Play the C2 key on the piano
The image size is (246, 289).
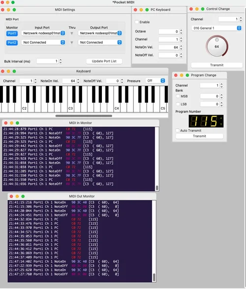coord(25,108)
